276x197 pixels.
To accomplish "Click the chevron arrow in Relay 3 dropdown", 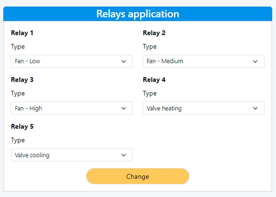I will point(124,108).
